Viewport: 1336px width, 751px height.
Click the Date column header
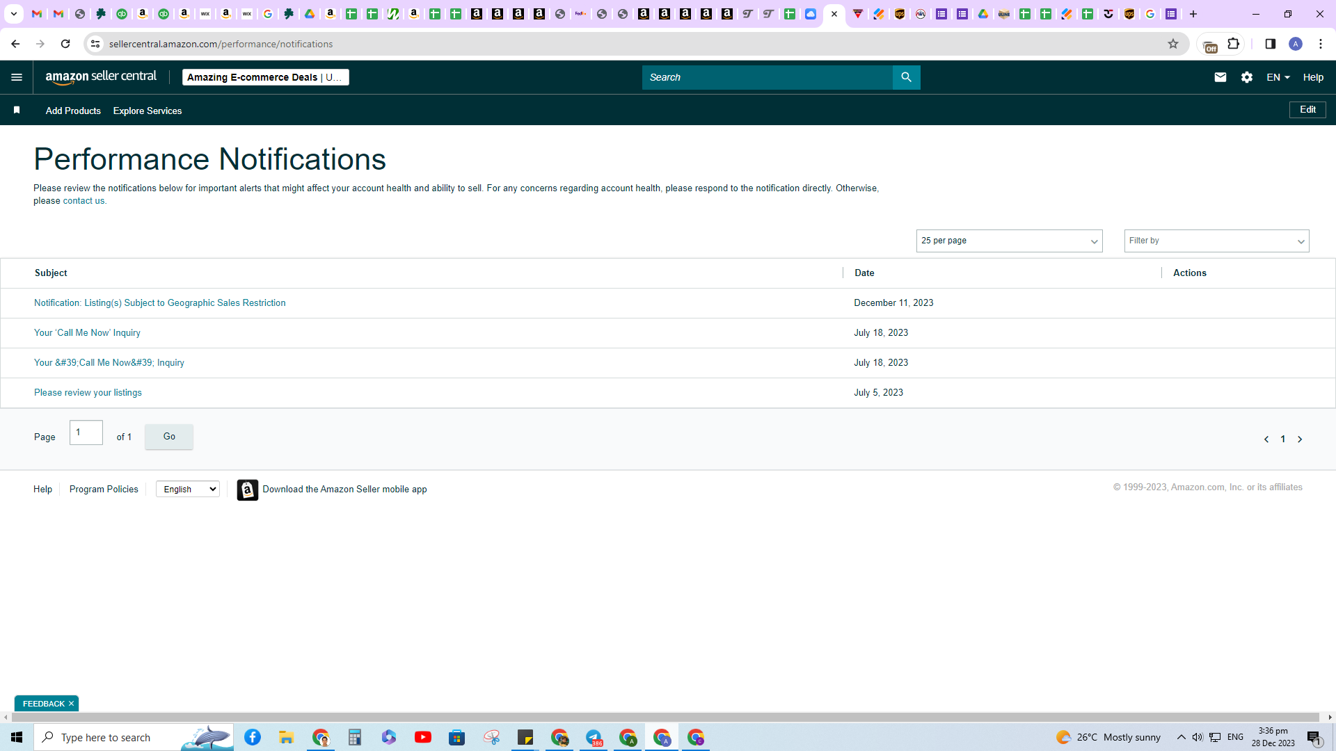coord(864,273)
